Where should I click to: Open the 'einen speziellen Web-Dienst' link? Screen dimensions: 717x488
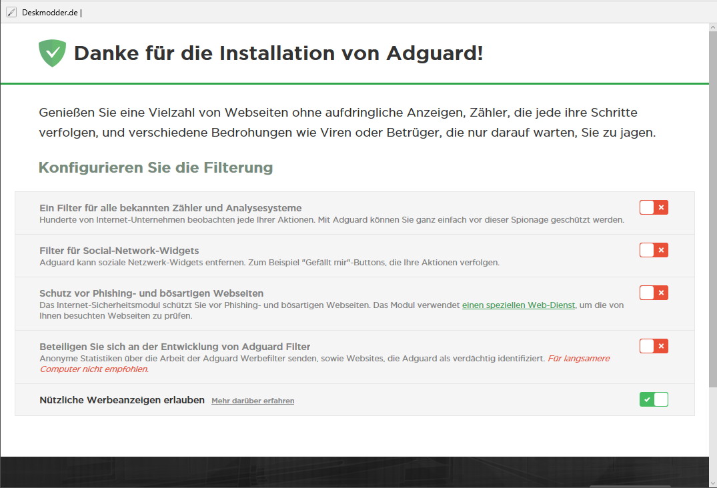coord(518,305)
